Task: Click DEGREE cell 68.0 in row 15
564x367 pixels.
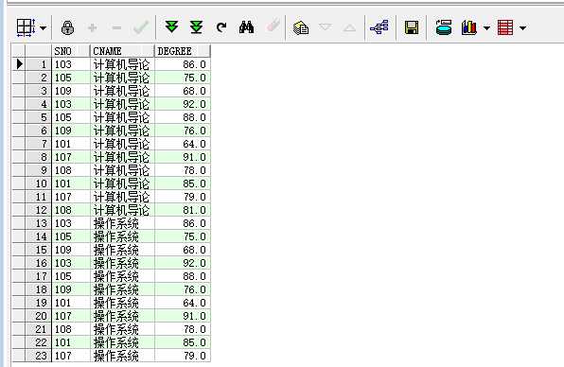Action: (183, 250)
